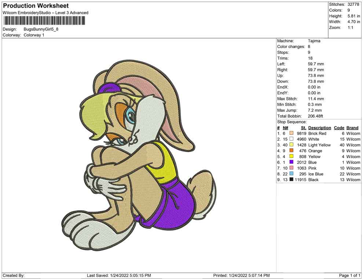Viewport: 363px width, 279px height.
Task: Click the barcode under the worksheet title
Action: [x=44, y=21]
